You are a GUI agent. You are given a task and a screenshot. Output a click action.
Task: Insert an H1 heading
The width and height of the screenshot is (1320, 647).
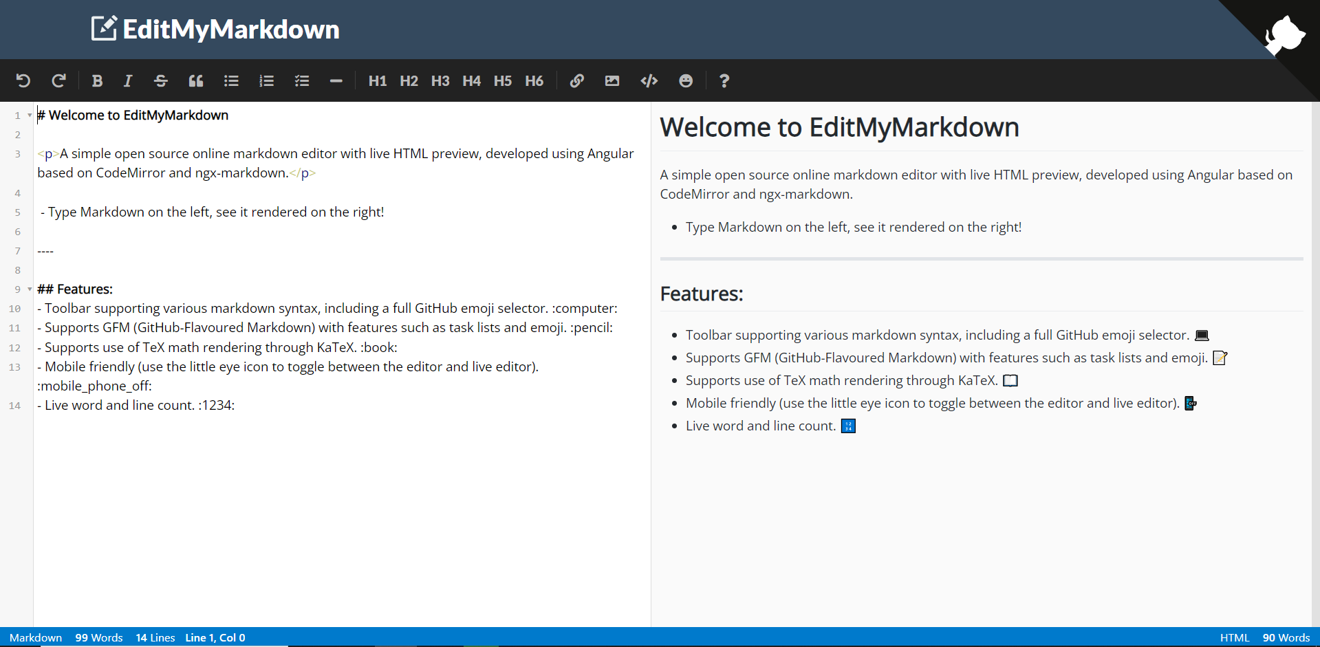coord(378,81)
